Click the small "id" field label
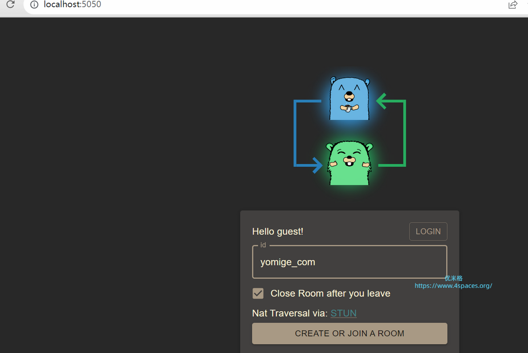The height and width of the screenshot is (353, 528). (x=263, y=245)
